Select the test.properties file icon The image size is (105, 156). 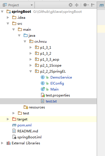(x=43, y=95)
